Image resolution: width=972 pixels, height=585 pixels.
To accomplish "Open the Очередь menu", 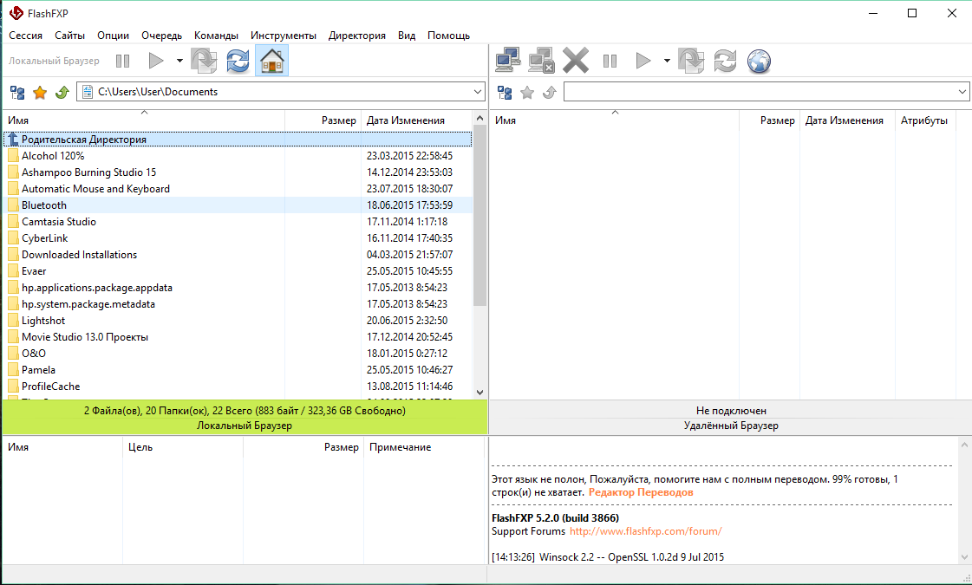I will click(x=161, y=36).
